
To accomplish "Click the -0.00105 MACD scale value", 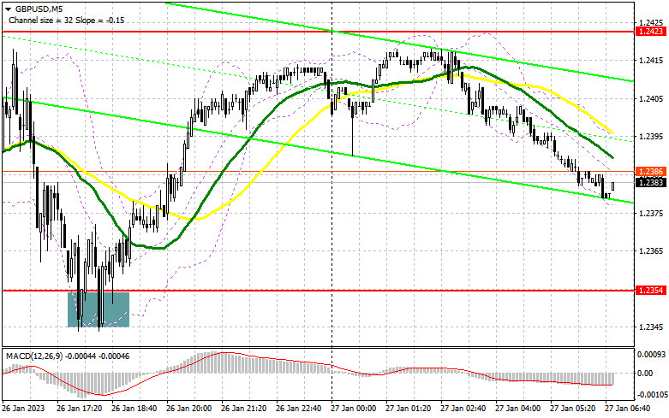I will [x=652, y=396].
